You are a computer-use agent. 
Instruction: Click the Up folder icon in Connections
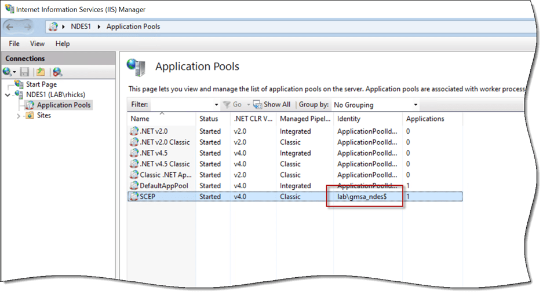[41, 72]
